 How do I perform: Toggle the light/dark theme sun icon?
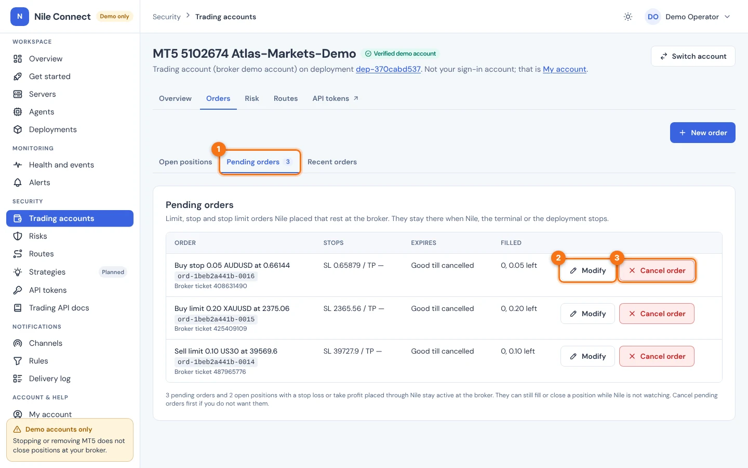pos(628,17)
